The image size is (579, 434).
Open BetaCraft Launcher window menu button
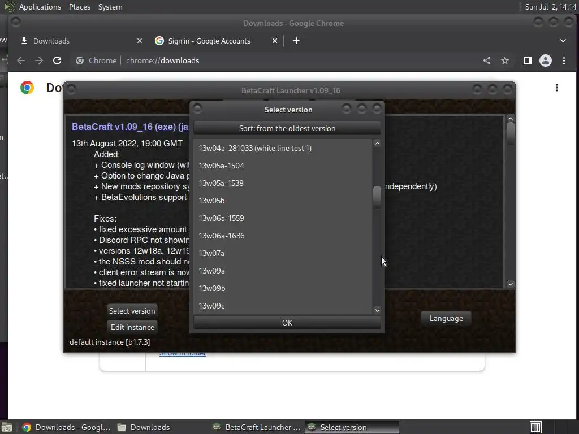(x=71, y=89)
